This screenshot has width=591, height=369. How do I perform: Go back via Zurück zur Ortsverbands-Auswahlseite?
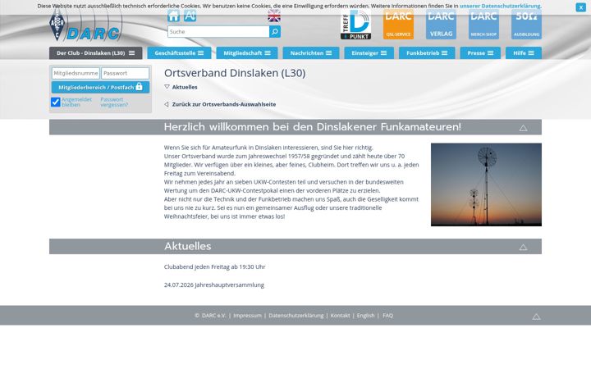click(224, 104)
